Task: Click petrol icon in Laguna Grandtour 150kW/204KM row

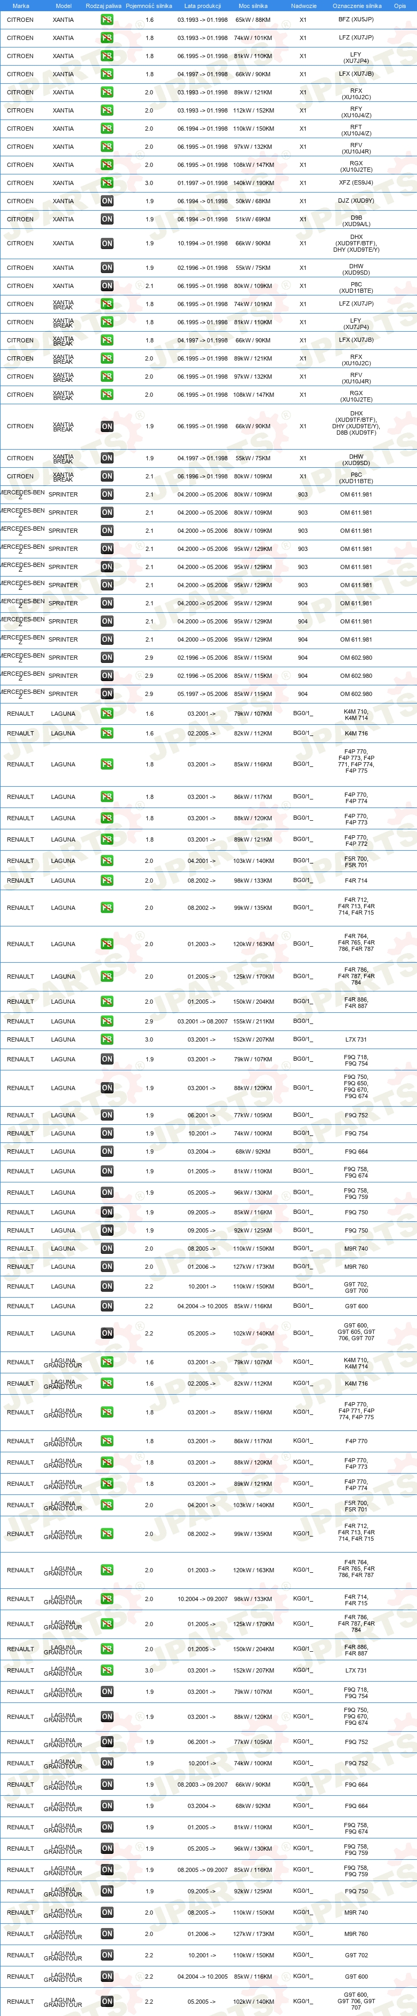Action: click(x=107, y=1649)
